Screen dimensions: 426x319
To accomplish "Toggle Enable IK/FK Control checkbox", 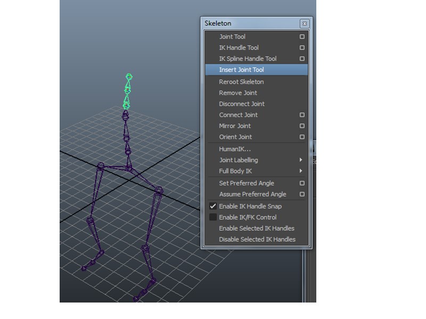I will 213,217.
